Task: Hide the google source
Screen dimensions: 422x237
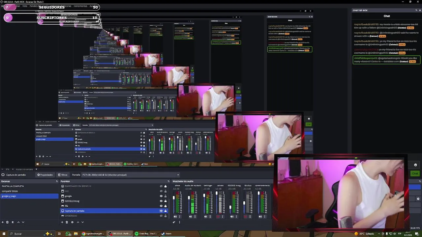Action: click(x=161, y=196)
